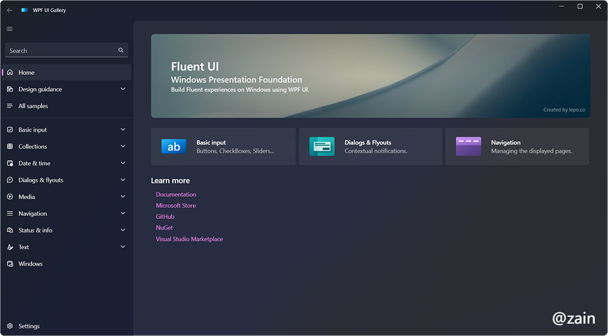
Task: Select the Media sidebar label
Action: pyautogui.click(x=27, y=197)
